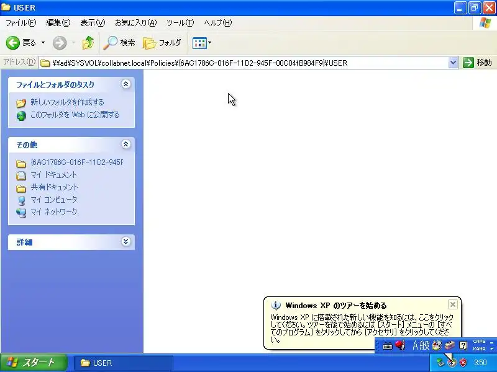Click the address bar path field

click(x=244, y=63)
